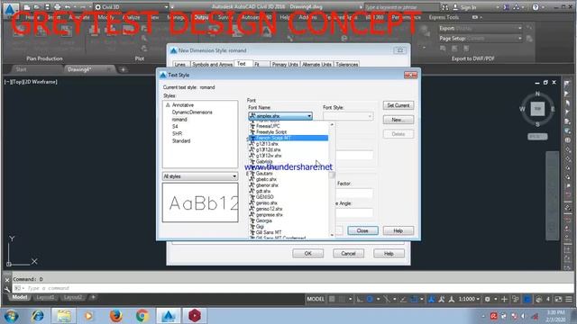Viewport: 577px width, 324px height.
Task: Click the New drawing quick-access icon
Action: (27, 7)
